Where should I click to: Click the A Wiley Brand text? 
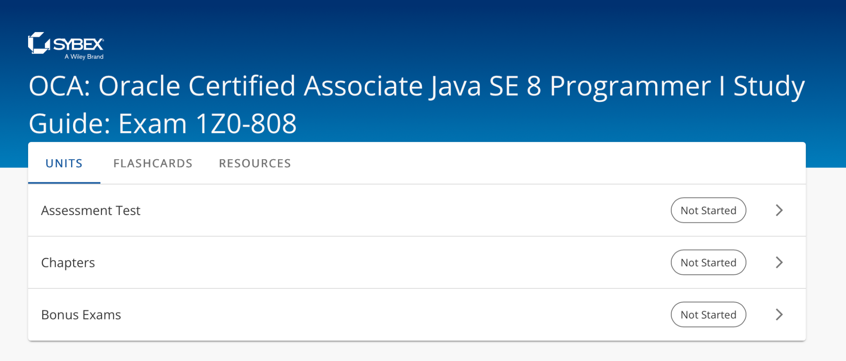83,57
